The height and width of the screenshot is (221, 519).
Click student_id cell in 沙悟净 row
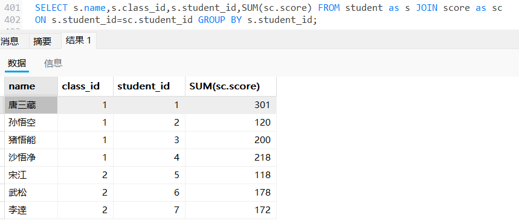[149, 158]
